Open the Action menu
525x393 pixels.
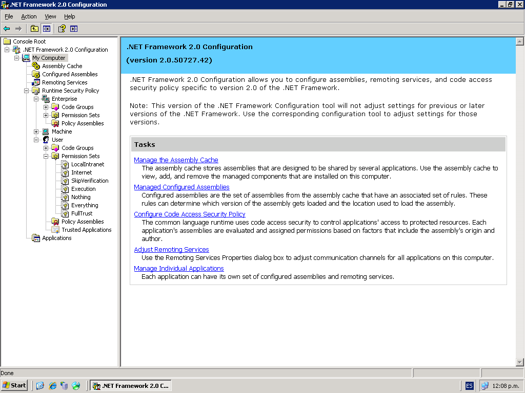tap(29, 16)
